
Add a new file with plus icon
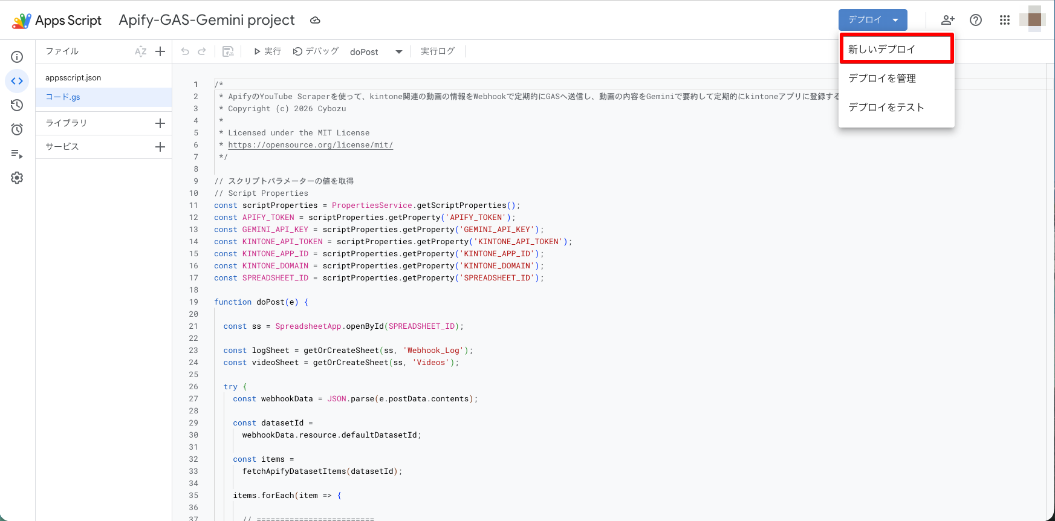[160, 51]
